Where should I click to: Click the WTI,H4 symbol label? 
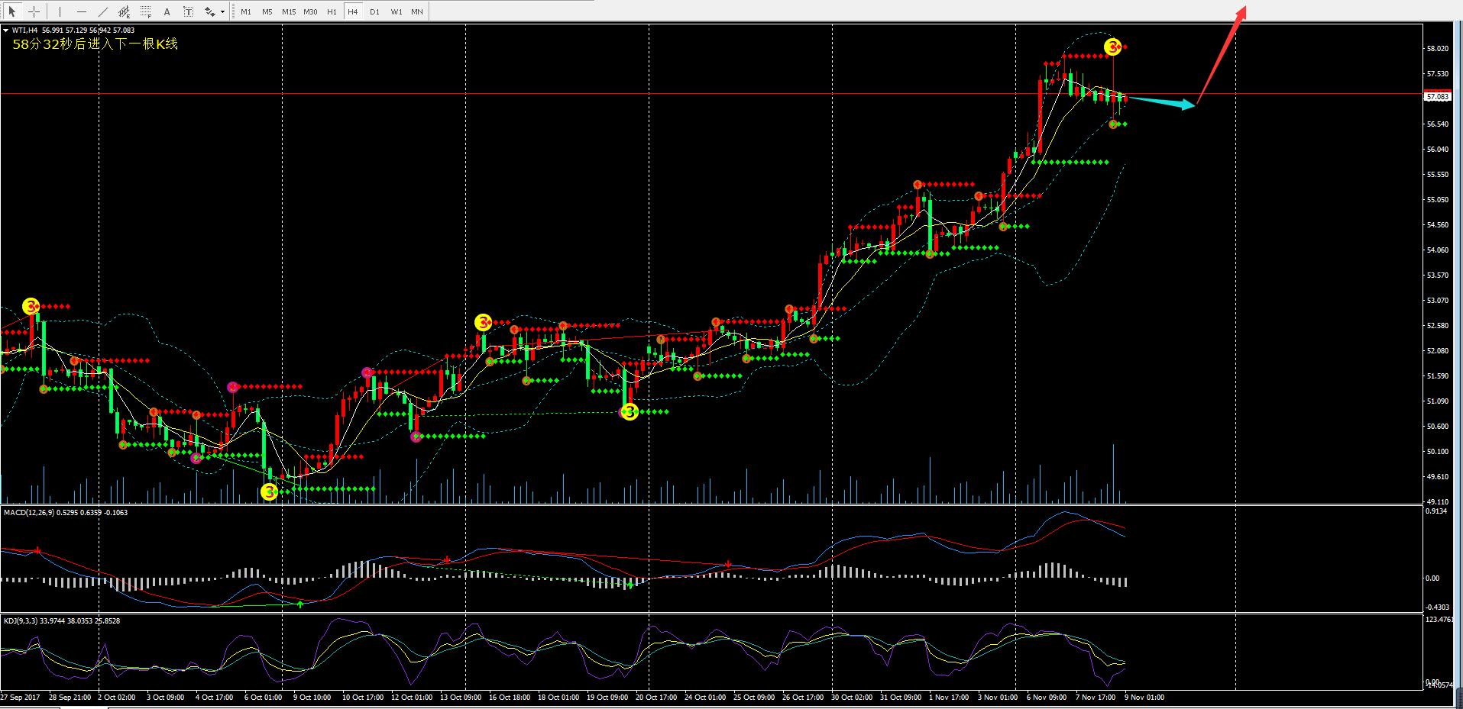coord(25,31)
